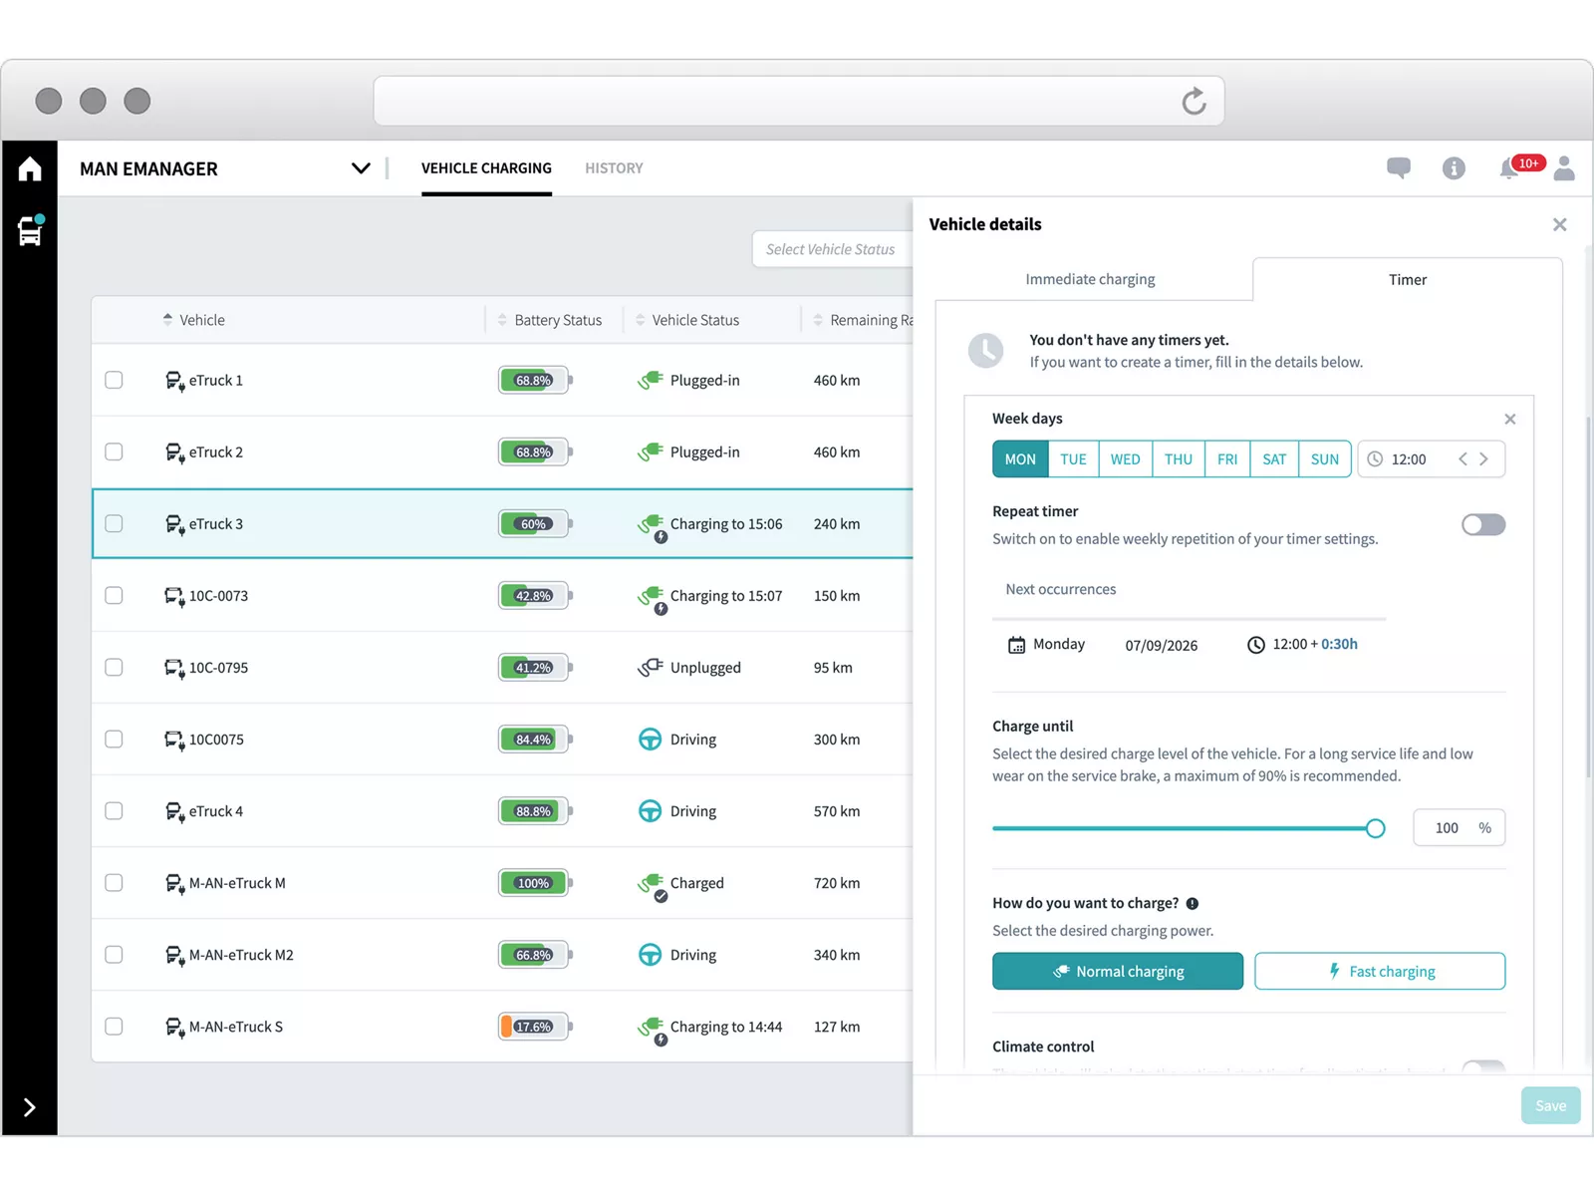
Task: Tick the checkbox for eTruck 1
Action: pos(114,380)
